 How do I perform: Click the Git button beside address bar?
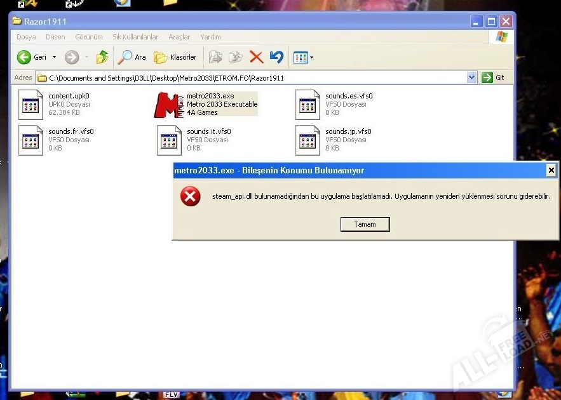(494, 77)
